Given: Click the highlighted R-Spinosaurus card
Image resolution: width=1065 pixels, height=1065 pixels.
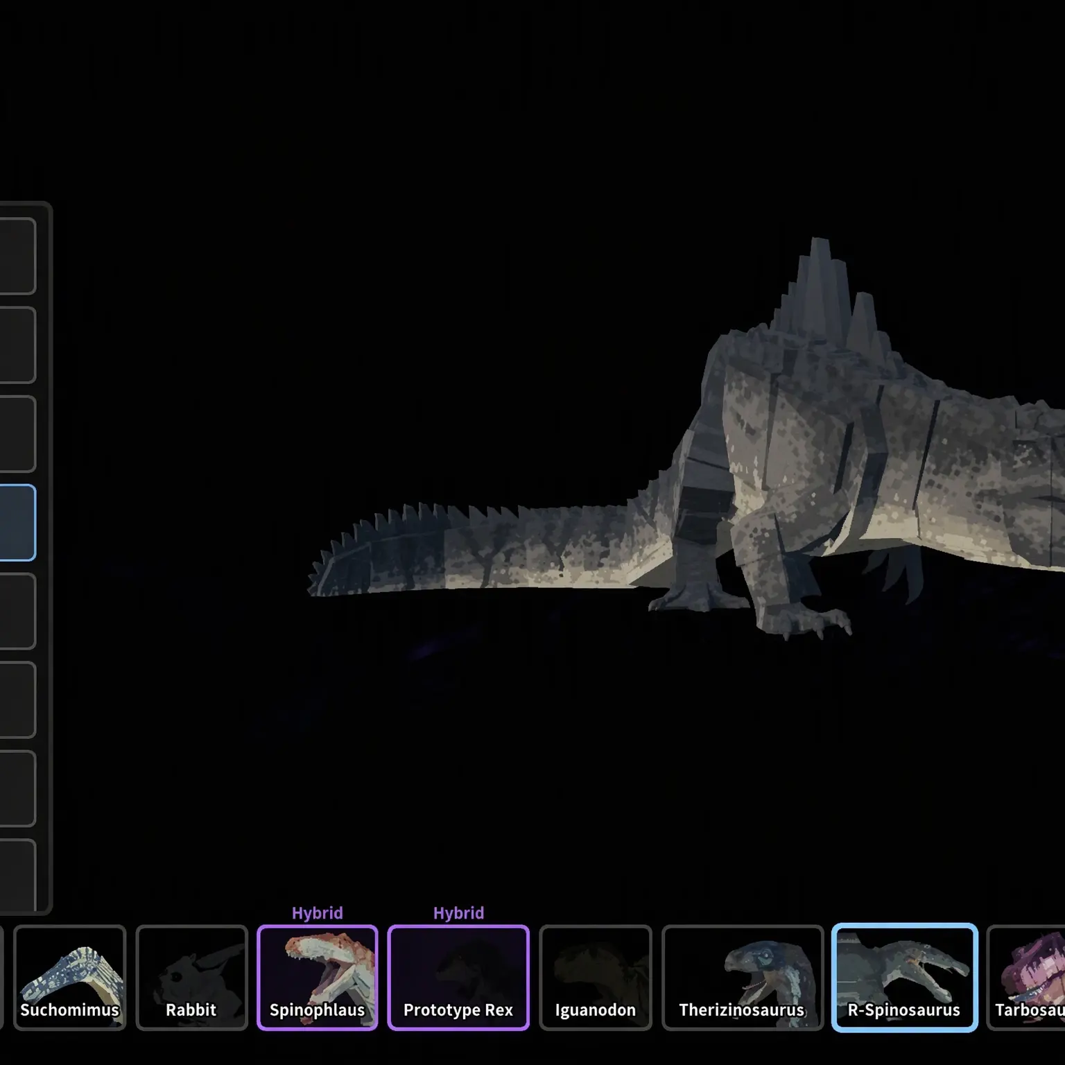Looking at the screenshot, I should coord(905,978).
